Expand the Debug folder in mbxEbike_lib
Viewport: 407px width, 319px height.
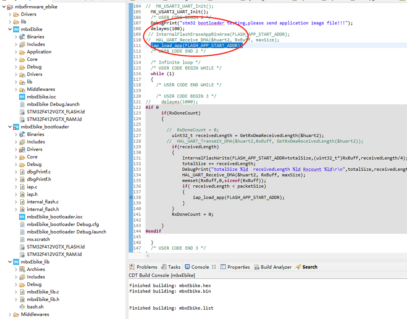click(16, 284)
